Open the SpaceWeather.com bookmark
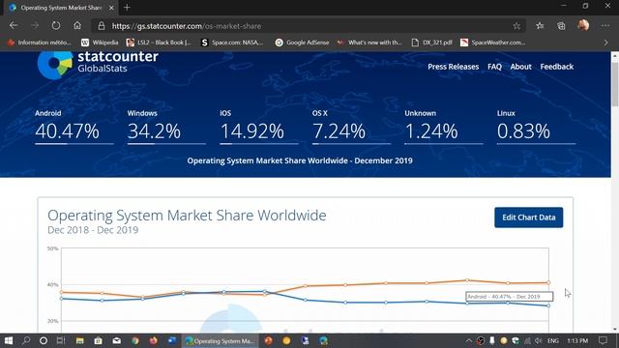 [x=492, y=43]
